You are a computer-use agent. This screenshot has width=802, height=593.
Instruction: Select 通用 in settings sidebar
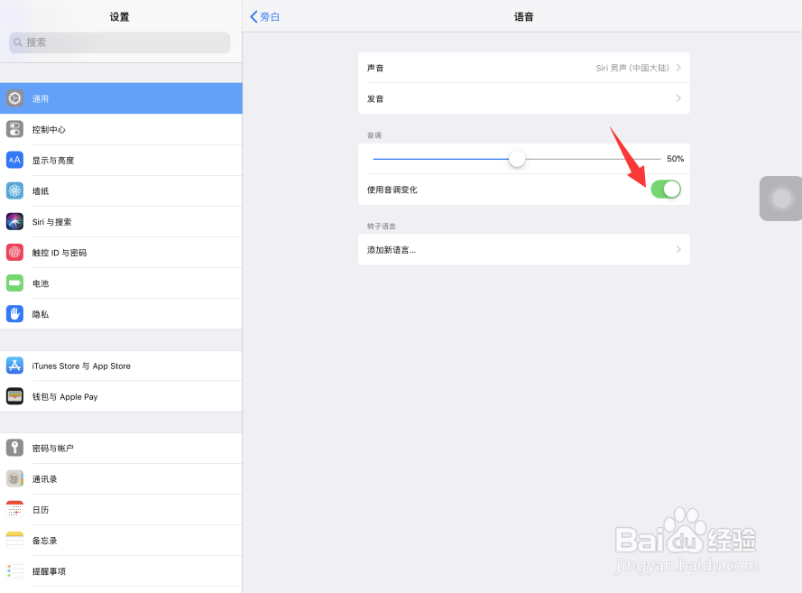[121, 98]
